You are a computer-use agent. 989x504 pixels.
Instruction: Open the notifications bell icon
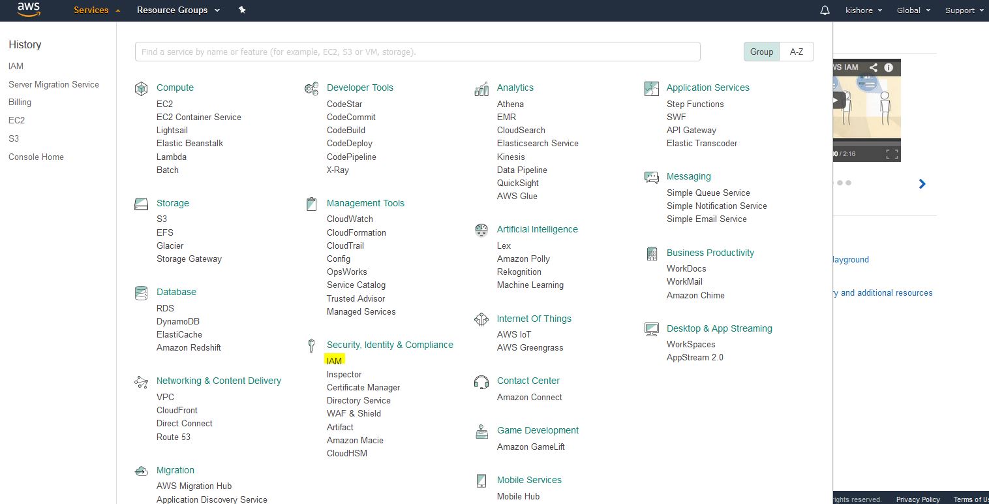pyautogui.click(x=825, y=10)
